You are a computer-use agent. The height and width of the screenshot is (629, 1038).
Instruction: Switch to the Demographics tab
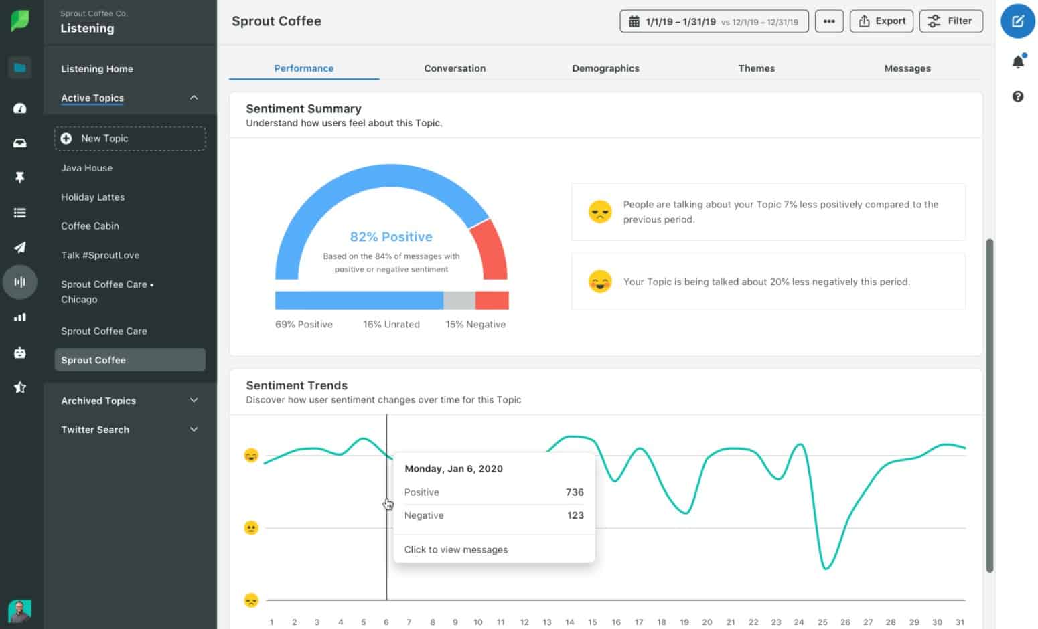(605, 68)
